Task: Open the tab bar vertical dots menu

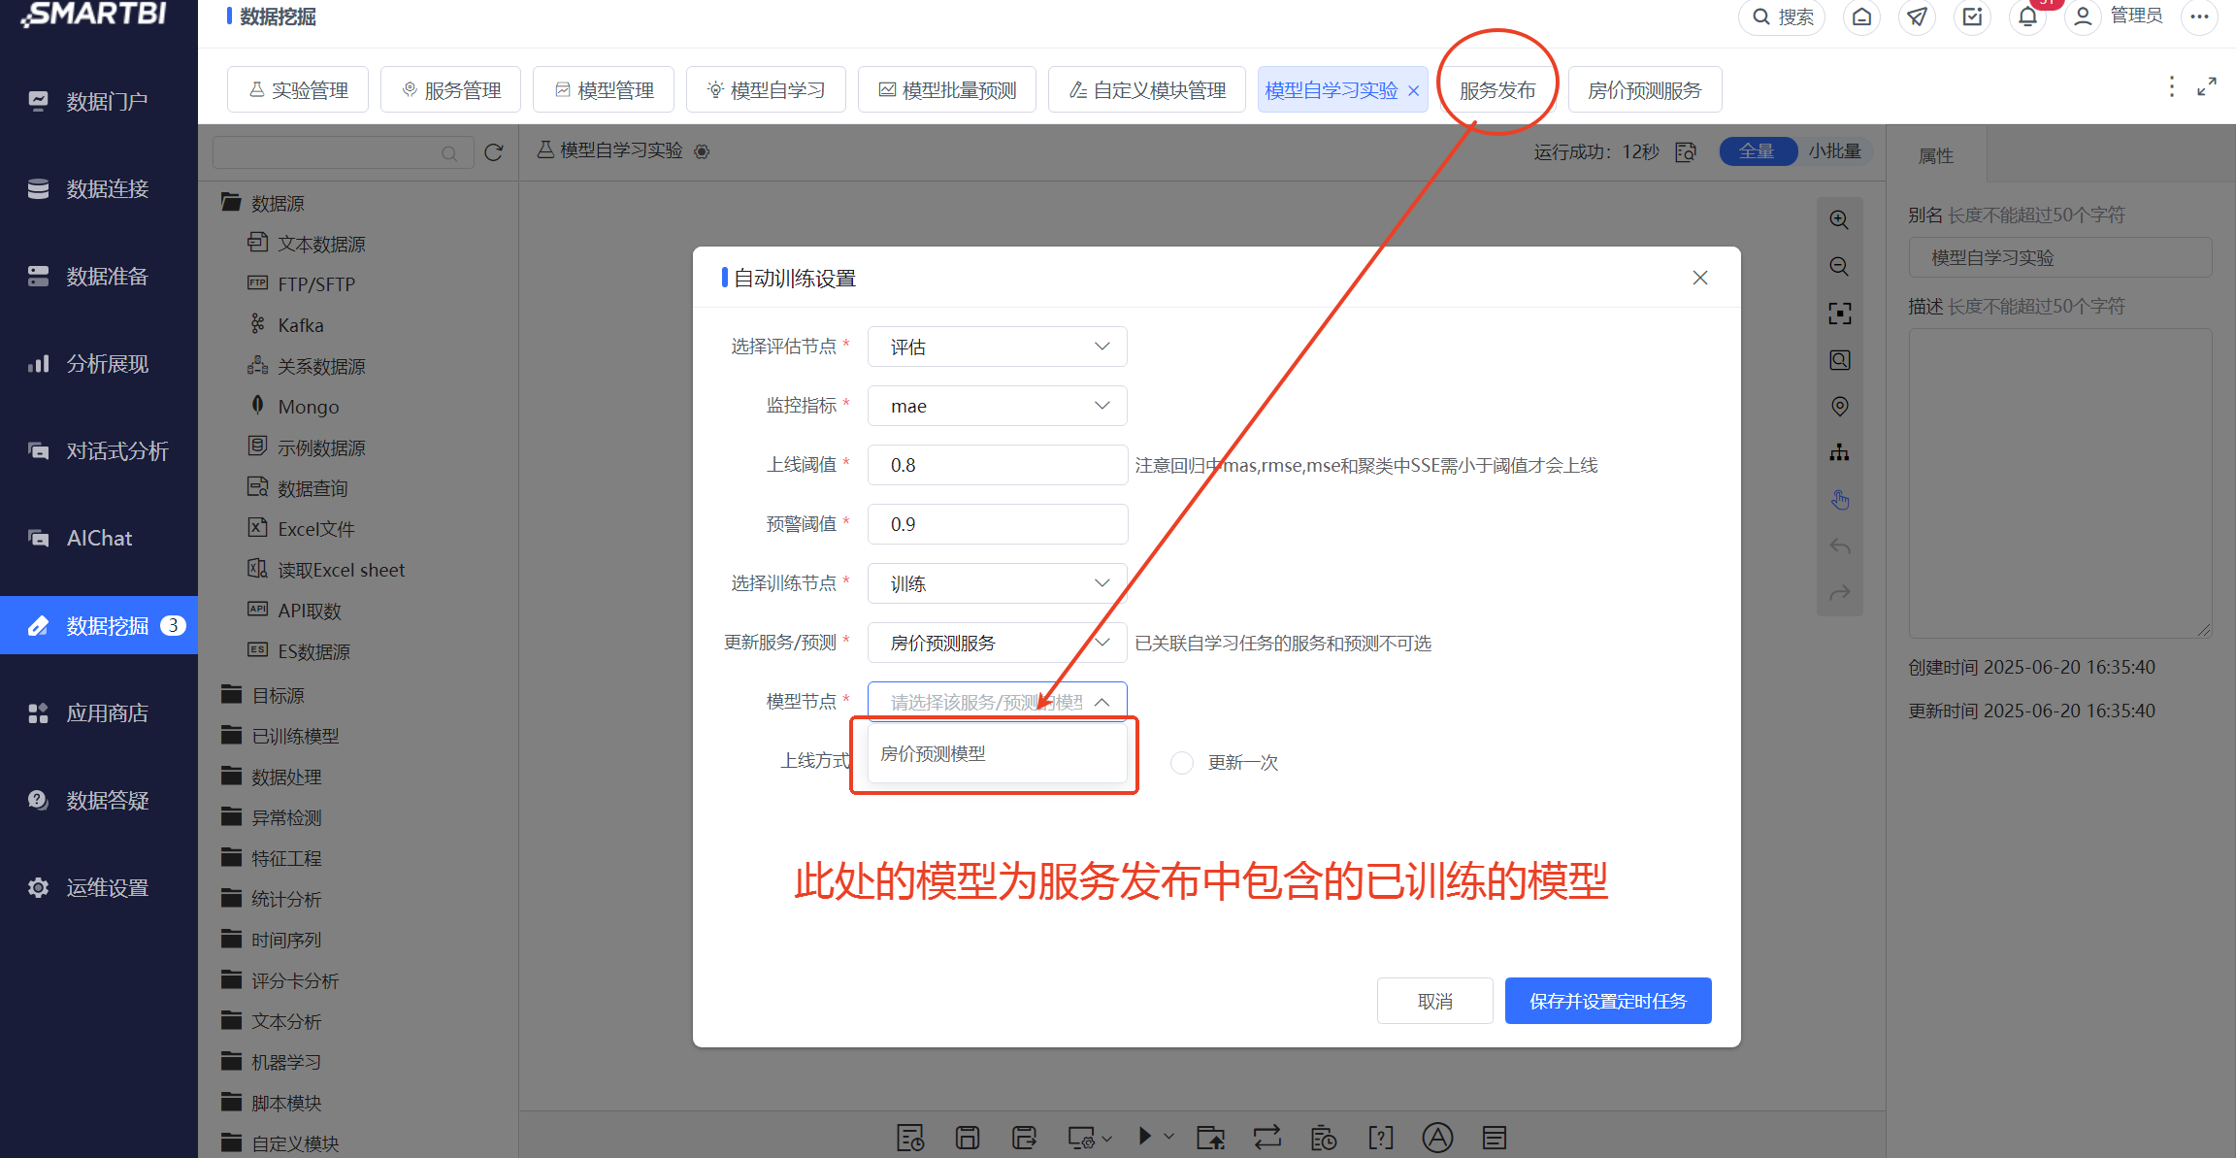Action: click(x=2172, y=87)
